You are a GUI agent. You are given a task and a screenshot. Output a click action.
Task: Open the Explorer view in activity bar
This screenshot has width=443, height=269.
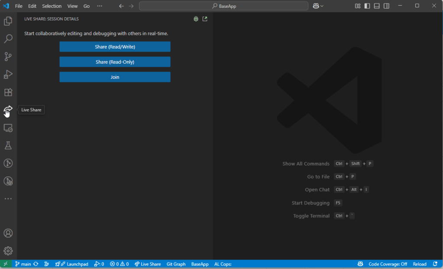[x=8, y=21]
